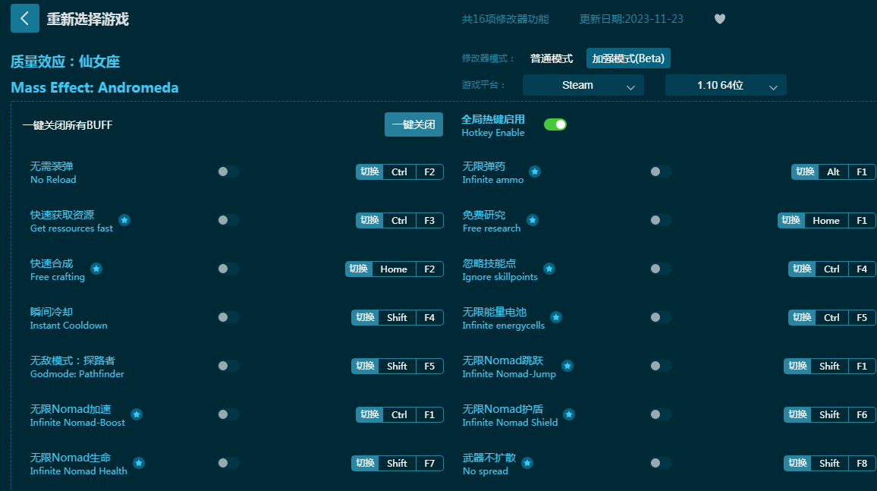Select 加强模式(Beta) trainer mode
This screenshot has width=877, height=491.
click(628, 58)
